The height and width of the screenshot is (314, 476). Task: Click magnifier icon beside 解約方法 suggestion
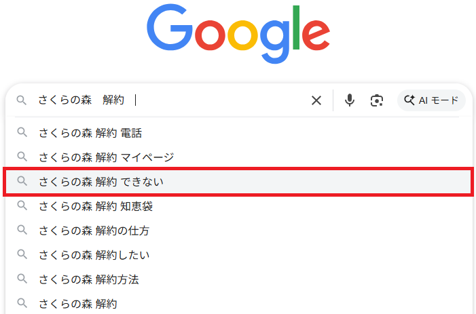[x=22, y=279]
